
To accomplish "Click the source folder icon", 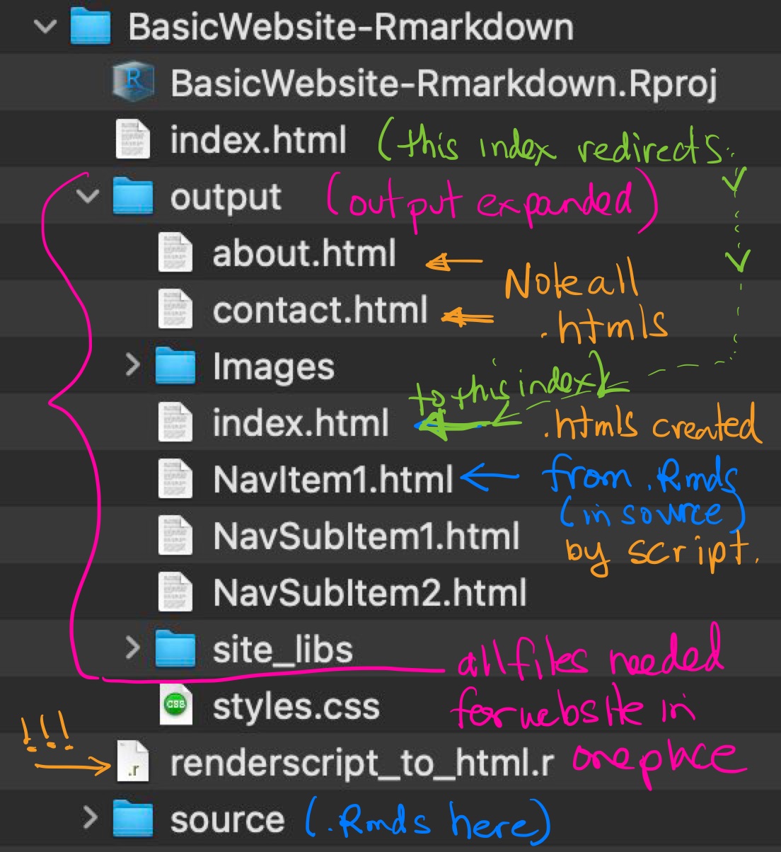I will [x=133, y=819].
